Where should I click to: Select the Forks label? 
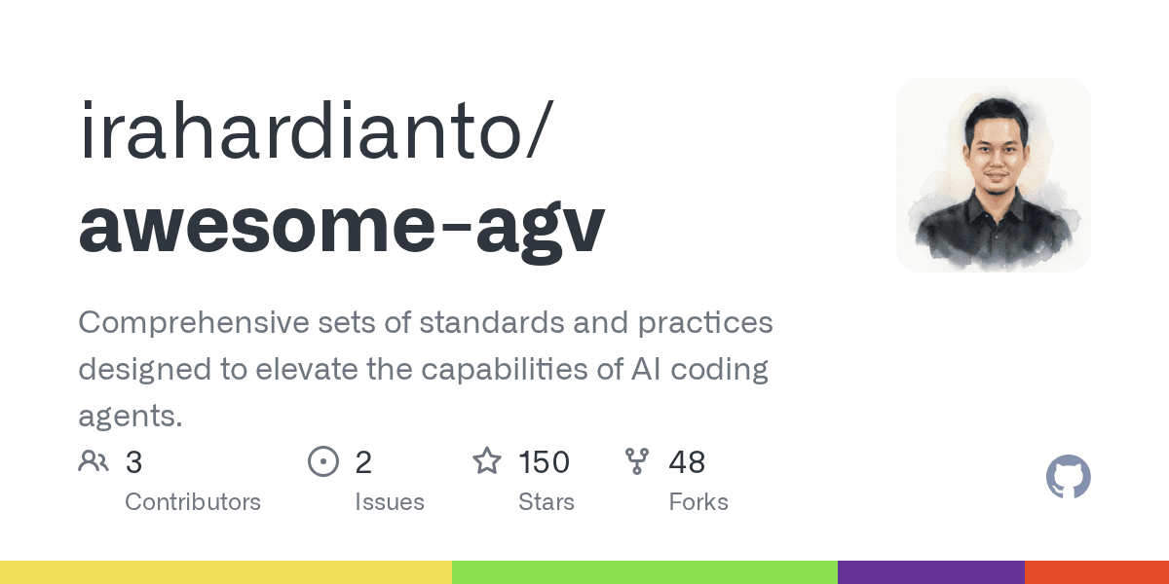698,502
